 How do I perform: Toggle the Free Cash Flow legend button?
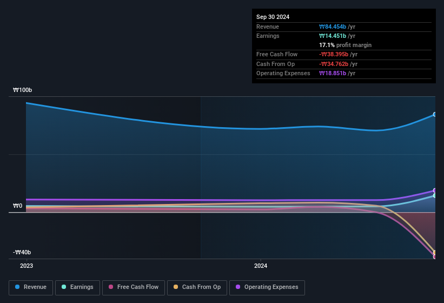(134, 288)
